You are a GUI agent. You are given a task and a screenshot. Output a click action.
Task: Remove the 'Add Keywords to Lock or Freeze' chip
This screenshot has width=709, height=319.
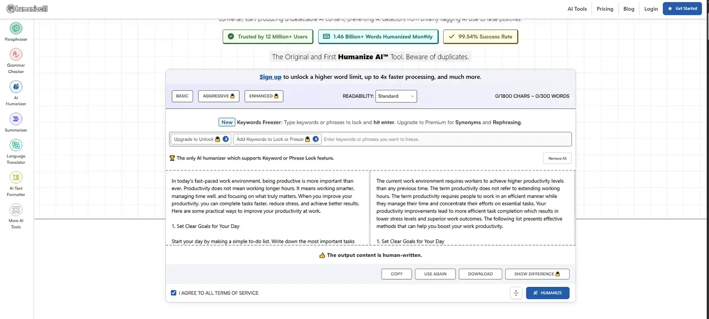(x=316, y=139)
